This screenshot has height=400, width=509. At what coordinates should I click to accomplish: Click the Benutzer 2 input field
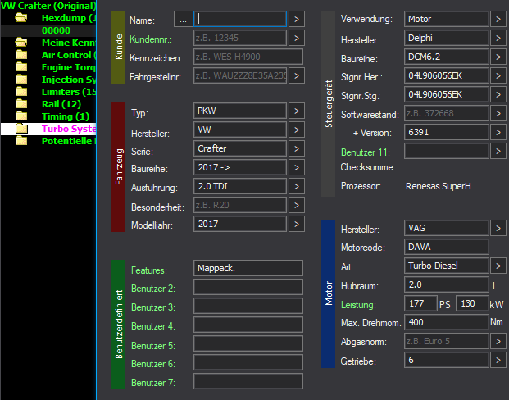[248, 287]
